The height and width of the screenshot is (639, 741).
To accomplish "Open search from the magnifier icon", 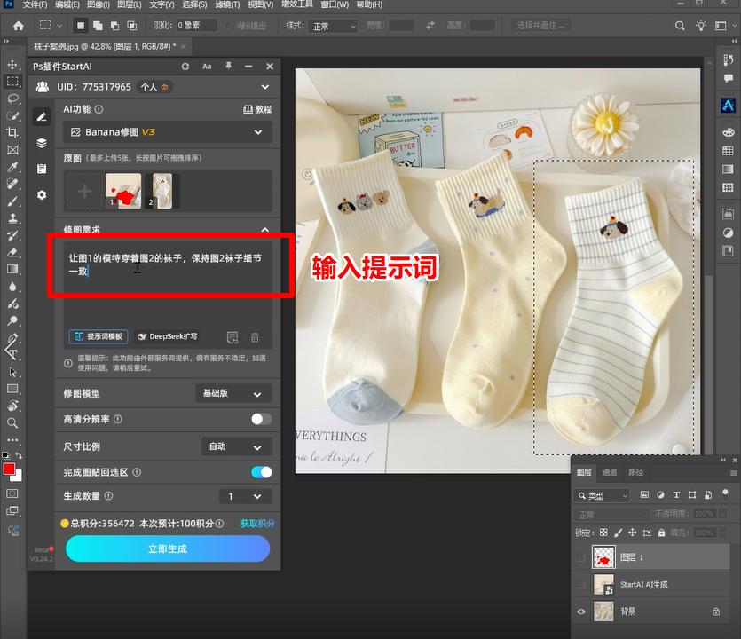I will [680, 26].
